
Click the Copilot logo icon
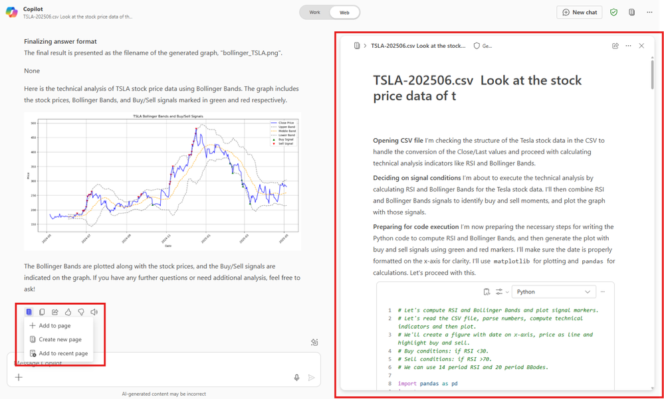[x=11, y=12]
